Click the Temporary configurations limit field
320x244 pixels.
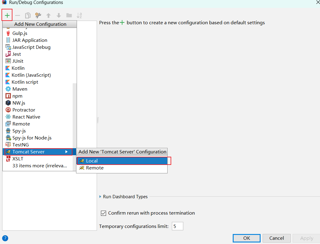click(177, 226)
